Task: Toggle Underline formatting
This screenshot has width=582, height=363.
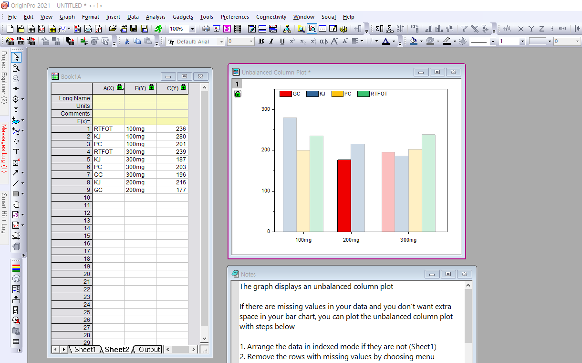Action: tap(282, 42)
